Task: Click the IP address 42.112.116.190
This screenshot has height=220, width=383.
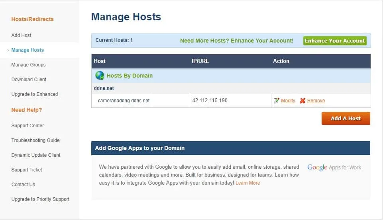Action: pos(210,101)
